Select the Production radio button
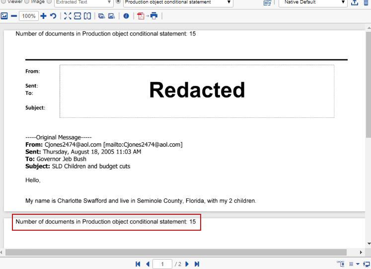371x269 pixels. point(118,1)
